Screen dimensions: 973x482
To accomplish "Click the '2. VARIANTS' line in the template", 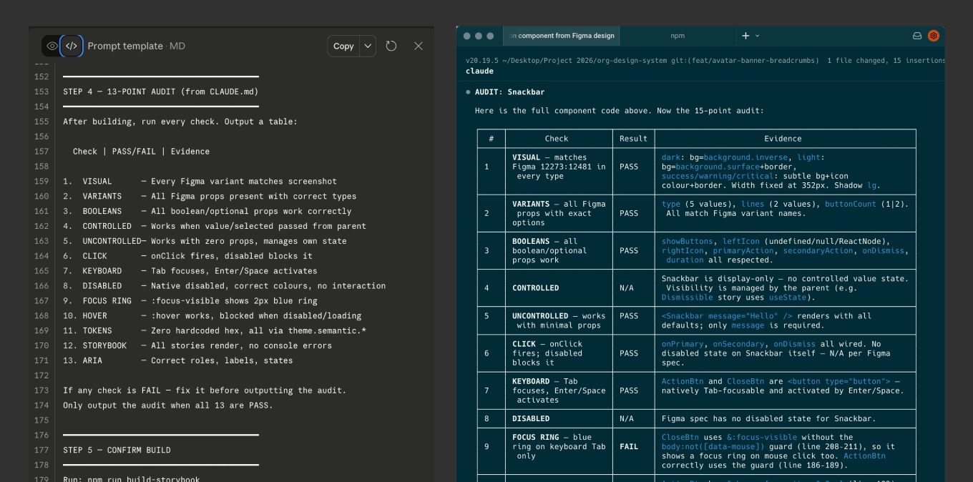I will point(210,197).
